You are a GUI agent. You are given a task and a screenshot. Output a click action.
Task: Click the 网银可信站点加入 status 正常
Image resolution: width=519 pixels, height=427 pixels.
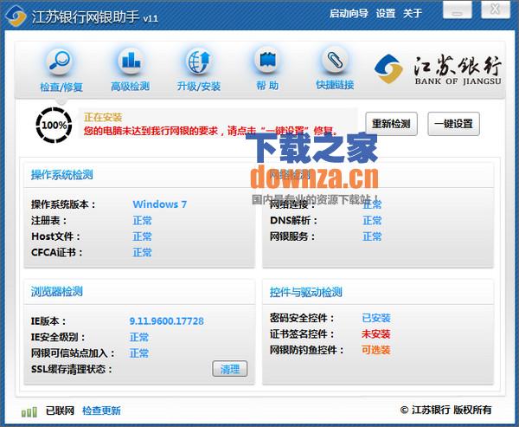click(x=139, y=353)
